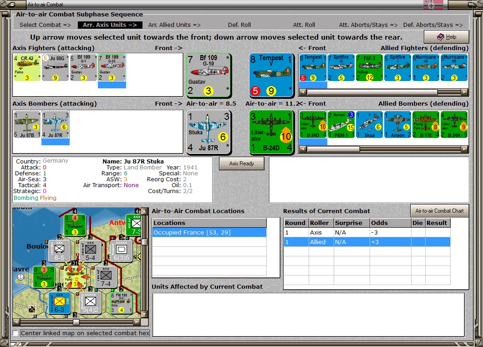Select round 1 Axis result row
This screenshot has height=347, width=483.
(367, 233)
